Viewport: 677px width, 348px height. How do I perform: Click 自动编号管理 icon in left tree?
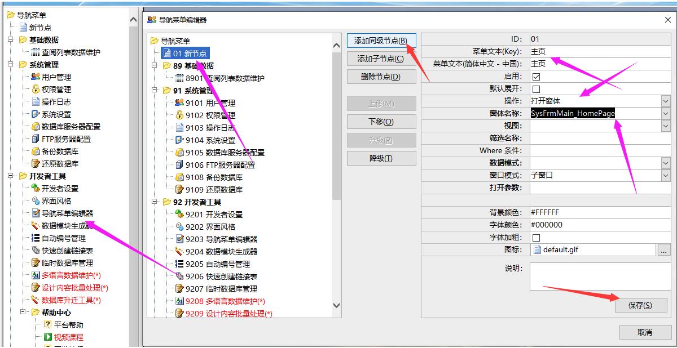[36, 238]
